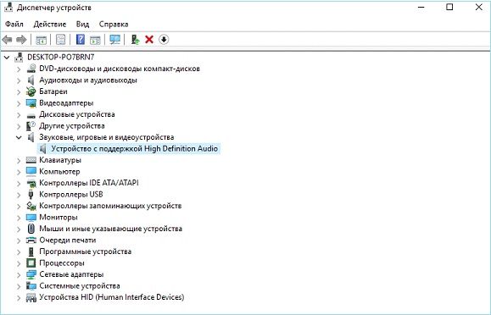Click the DVD drive category icon
This screenshot has width=491, height=315.
(31, 69)
